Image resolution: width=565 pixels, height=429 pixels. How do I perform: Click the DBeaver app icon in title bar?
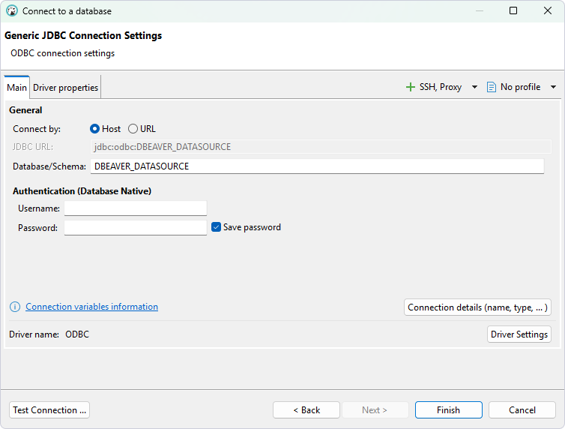[12, 10]
